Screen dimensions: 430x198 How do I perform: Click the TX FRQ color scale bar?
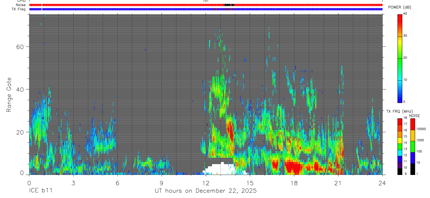tap(400, 147)
